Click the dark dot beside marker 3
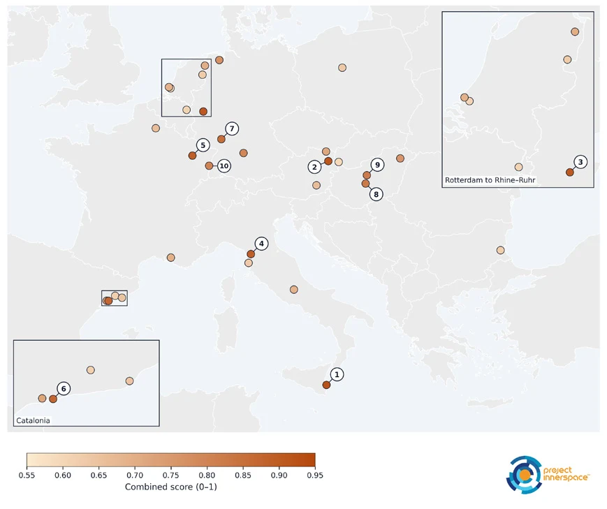The image size is (607, 509). tap(570, 172)
